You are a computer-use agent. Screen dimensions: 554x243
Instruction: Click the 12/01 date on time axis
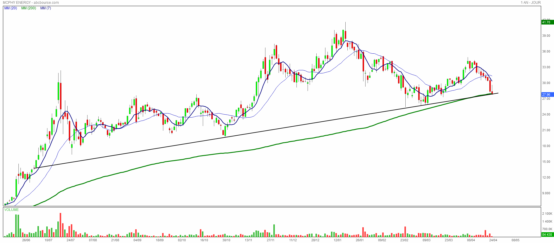(338, 240)
